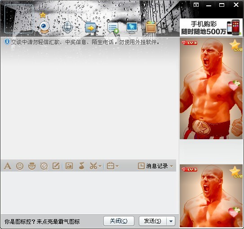Image resolution: width=244 pixels, height=229 pixels.
Task: Expand the video call options arrow
Action: pyautogui.click(x=54, y=27)
